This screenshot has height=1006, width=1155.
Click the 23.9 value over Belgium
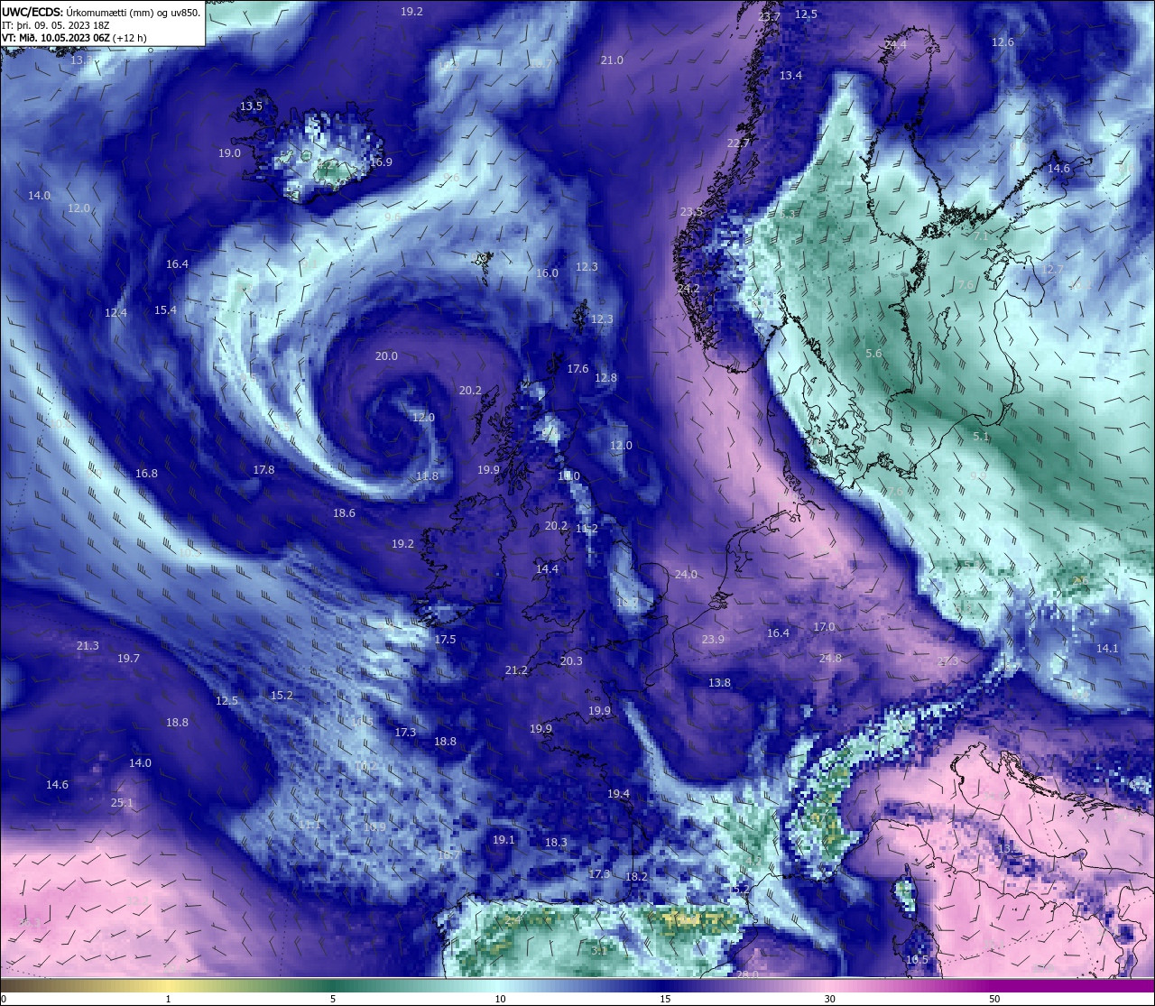click(x=713, y=640)
